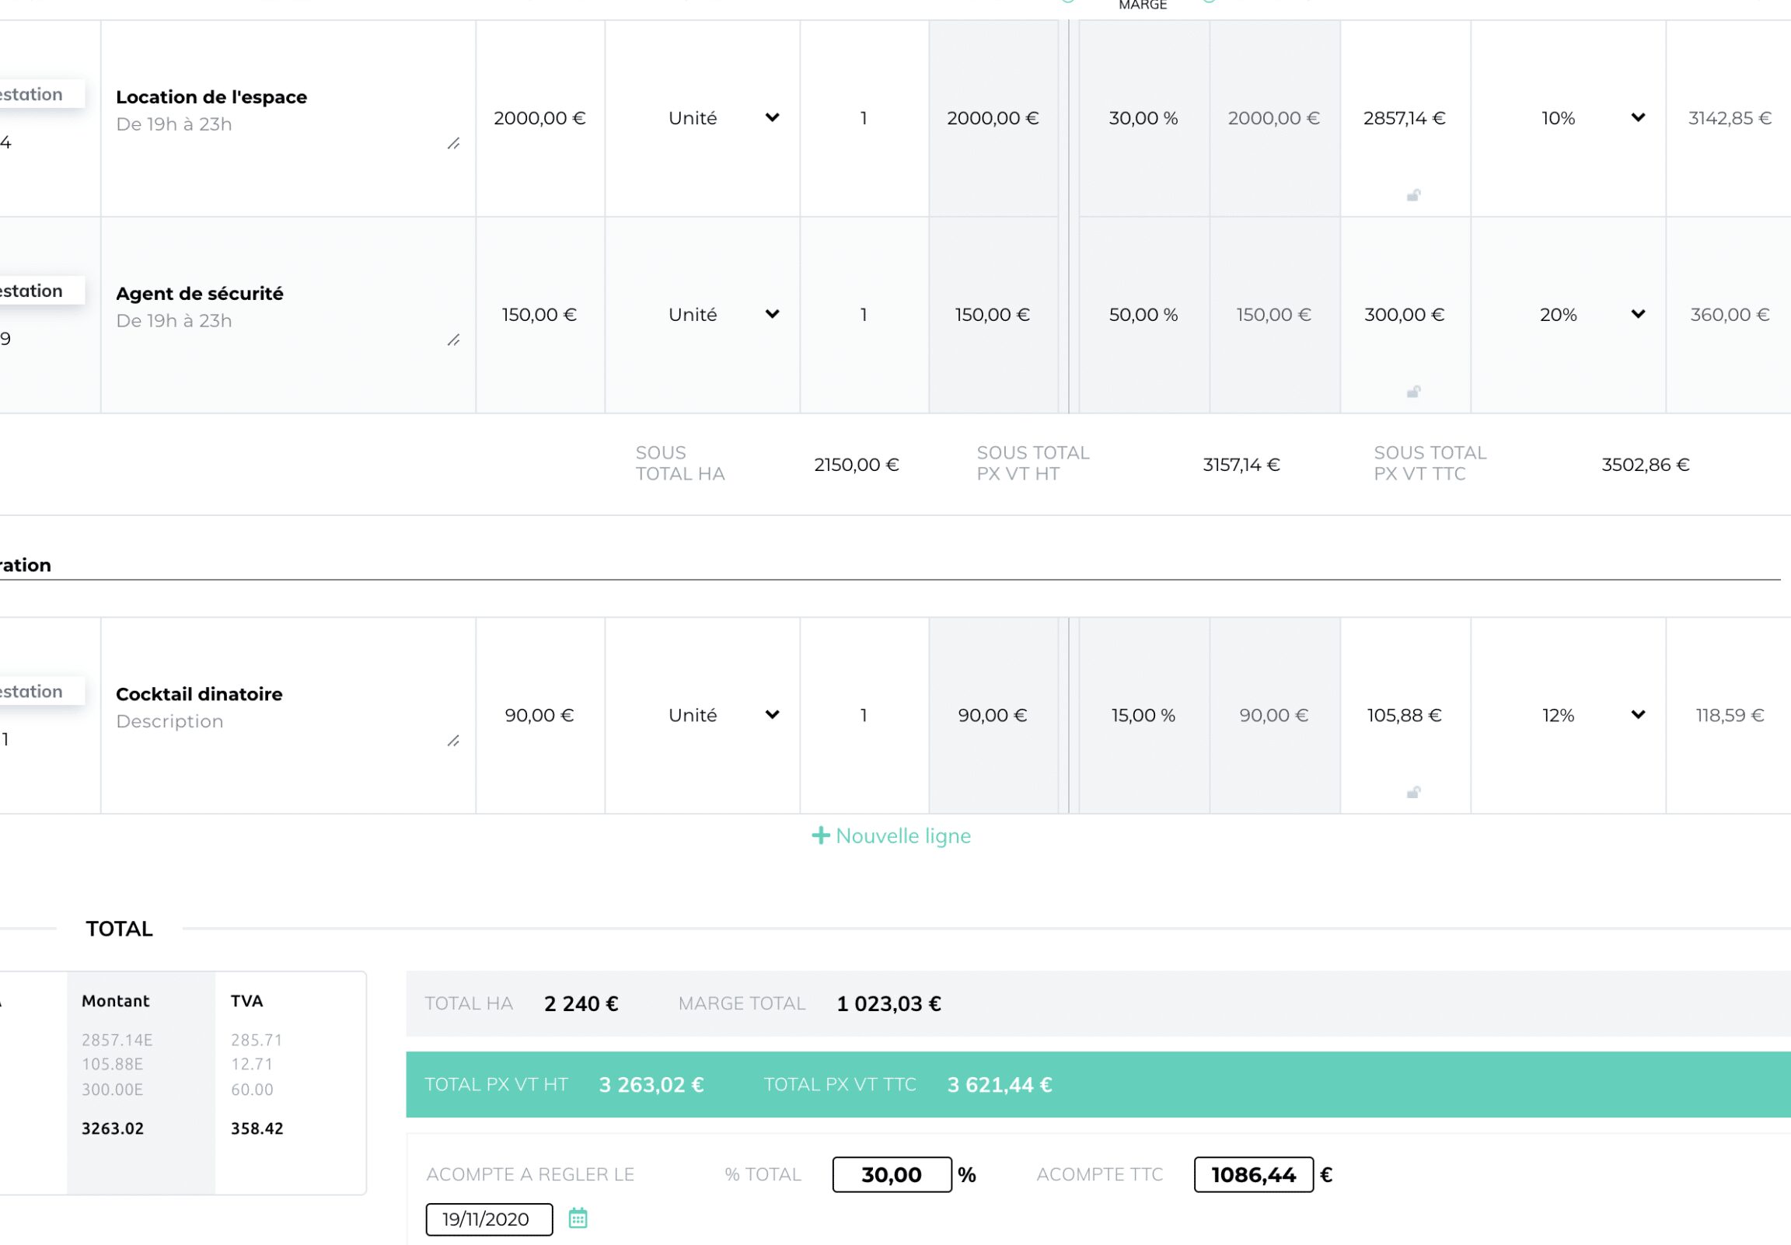Click the TOTAL PX VT HT 3 263,02 €

point(651,1086)
